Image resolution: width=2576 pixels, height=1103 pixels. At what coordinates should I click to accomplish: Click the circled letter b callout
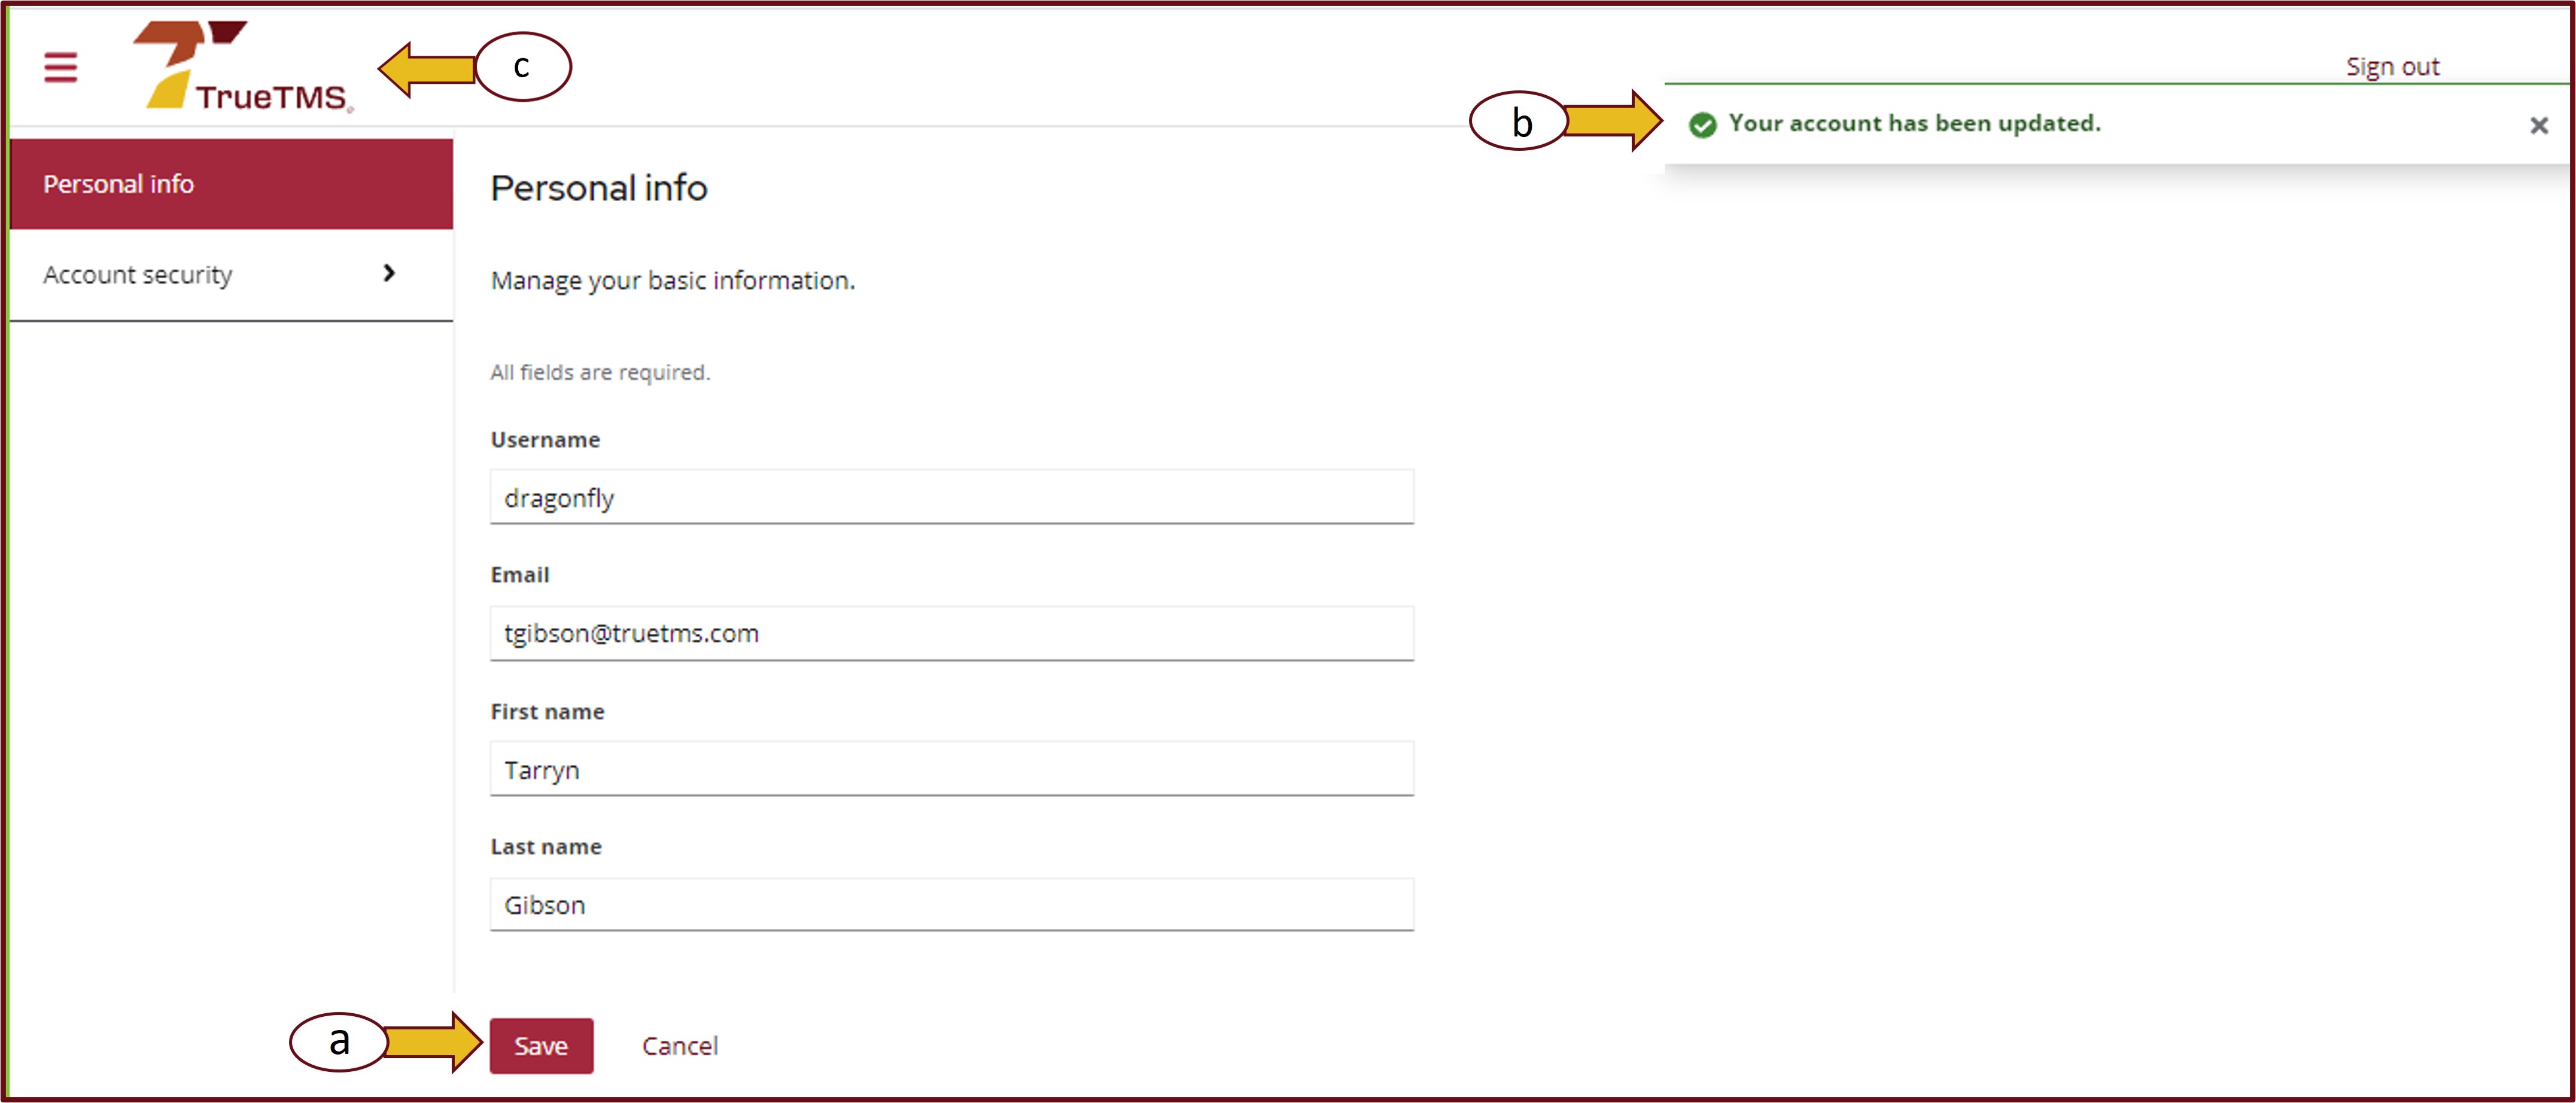coord(1520,122)
